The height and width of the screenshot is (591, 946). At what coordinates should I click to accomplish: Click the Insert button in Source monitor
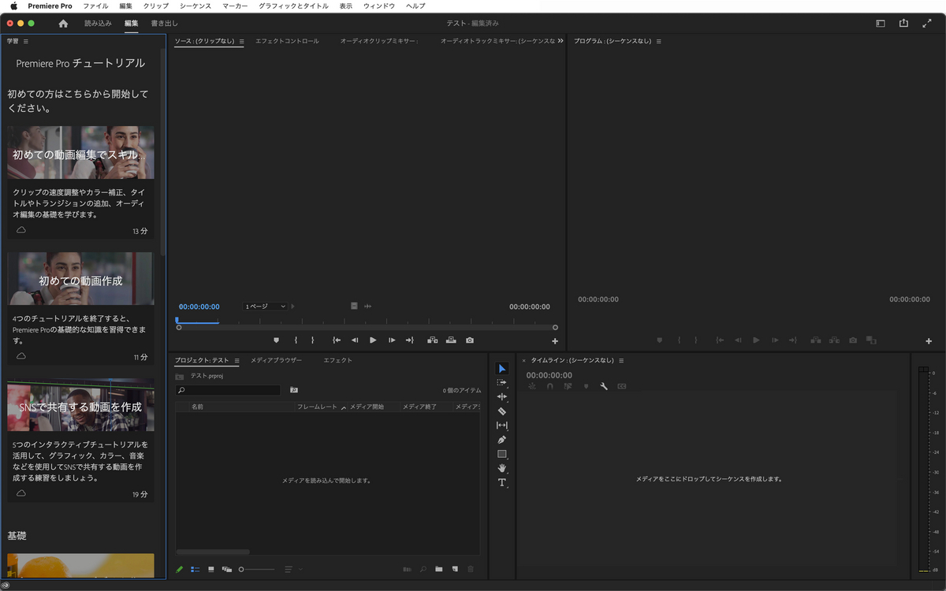pyautogui.click(x=433, y=340)
